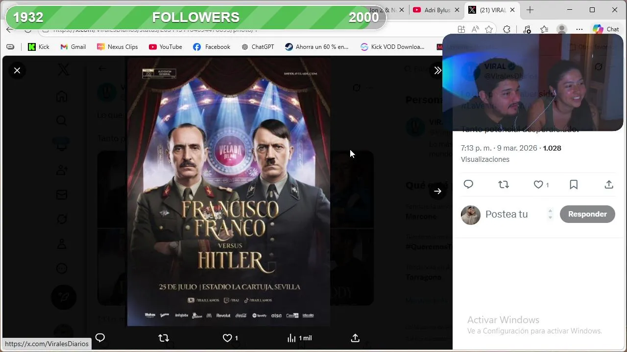Click the split screen icon in address bar
The width and height of the screenshot is (627, 352).
[461, 29]
